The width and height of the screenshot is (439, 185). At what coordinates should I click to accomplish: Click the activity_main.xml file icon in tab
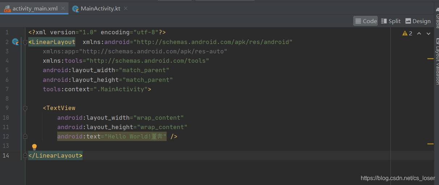(7, 9)
